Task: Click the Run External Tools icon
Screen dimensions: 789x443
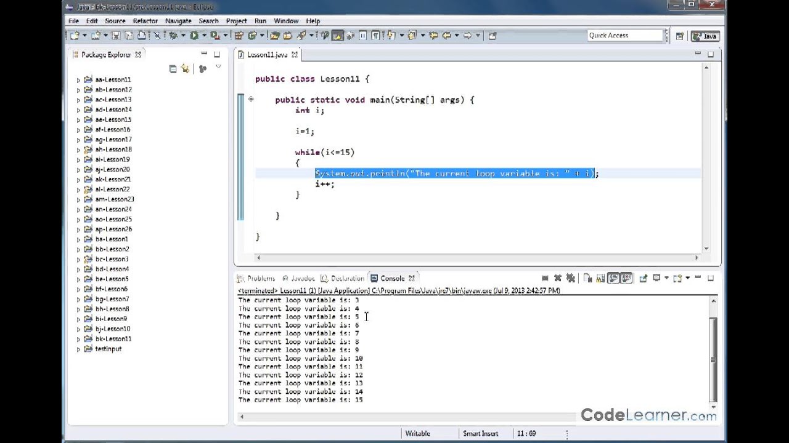Action: [x=214, y=36]
